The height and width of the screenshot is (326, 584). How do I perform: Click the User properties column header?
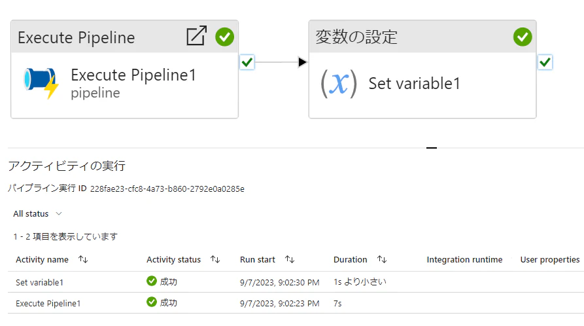point(550,260)
